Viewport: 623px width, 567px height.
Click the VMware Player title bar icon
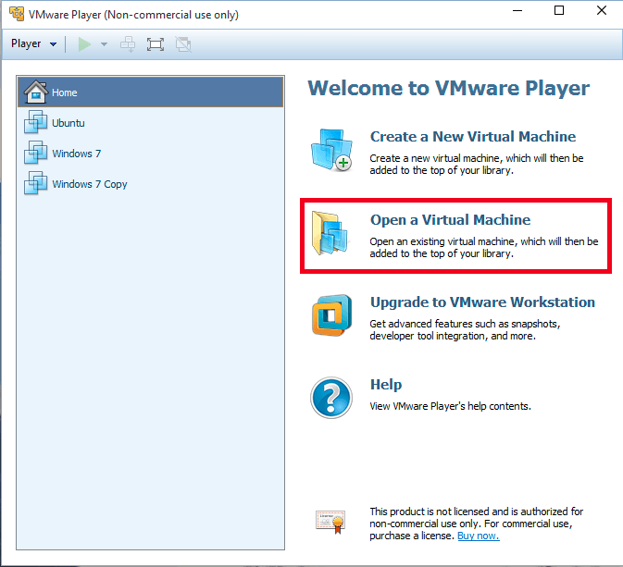click(x=17, y=14)
